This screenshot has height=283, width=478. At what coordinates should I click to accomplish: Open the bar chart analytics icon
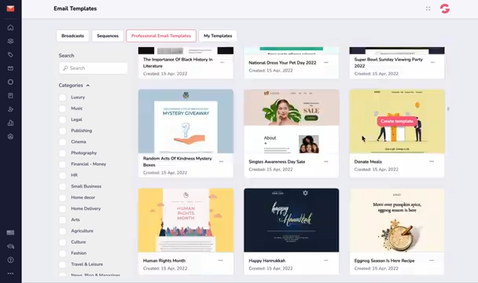click(x=10, y=123)
